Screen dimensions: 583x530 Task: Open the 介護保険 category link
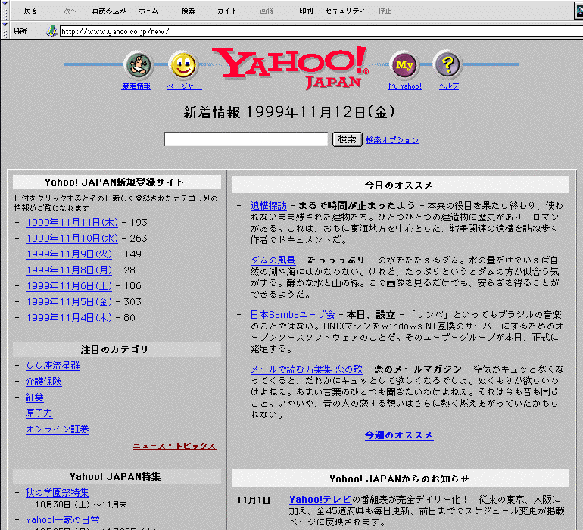coord(43,382)
